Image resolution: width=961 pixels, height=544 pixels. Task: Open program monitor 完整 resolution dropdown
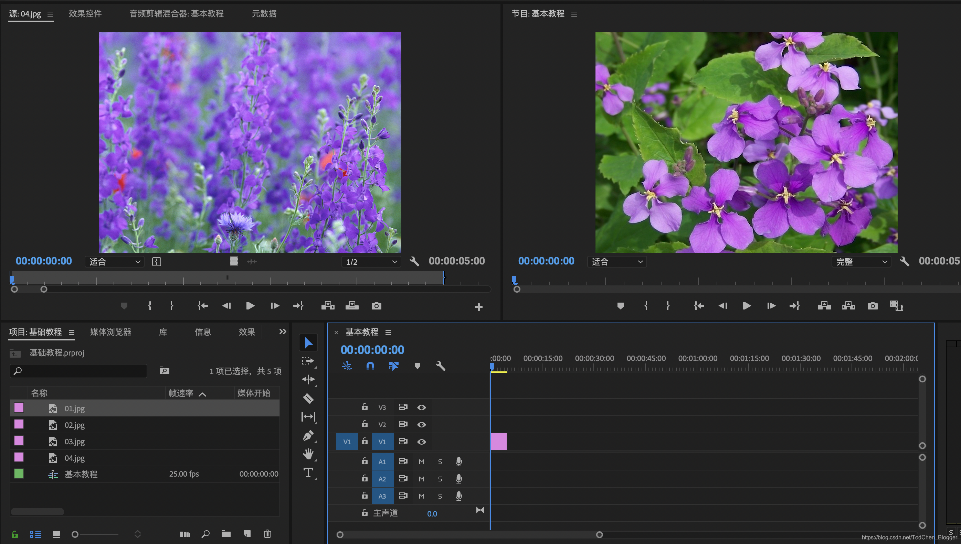click(x=861, y=262)
